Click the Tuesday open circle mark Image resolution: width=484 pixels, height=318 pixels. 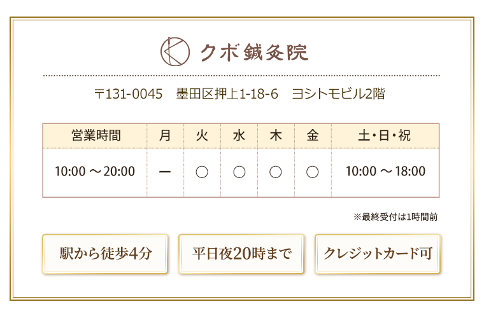coord(202,172)
